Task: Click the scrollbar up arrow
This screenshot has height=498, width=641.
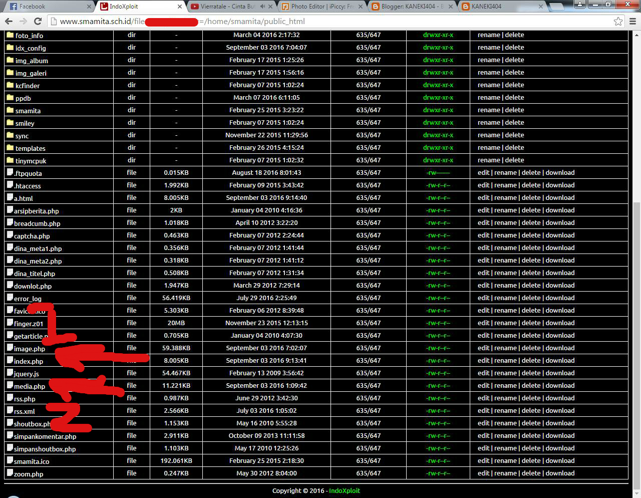Action: [x=636, y=35]
